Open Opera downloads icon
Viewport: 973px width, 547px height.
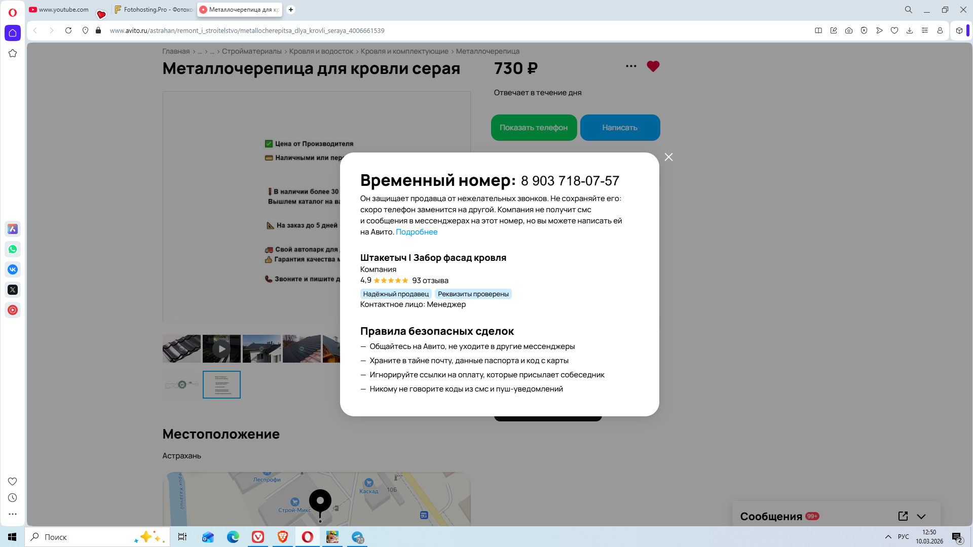(910, 30)
